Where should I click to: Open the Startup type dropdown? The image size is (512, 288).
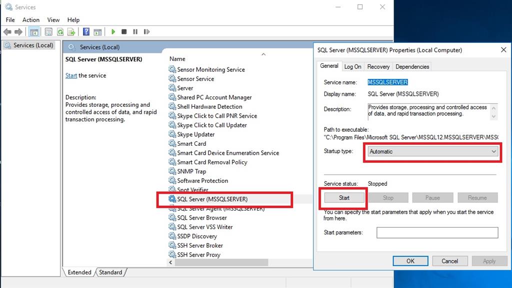click(x=432, y=152)
